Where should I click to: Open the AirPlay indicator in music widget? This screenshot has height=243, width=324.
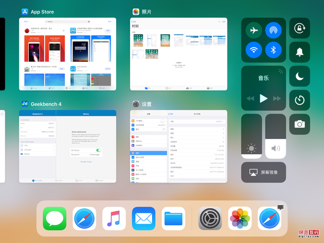[280, 71]
